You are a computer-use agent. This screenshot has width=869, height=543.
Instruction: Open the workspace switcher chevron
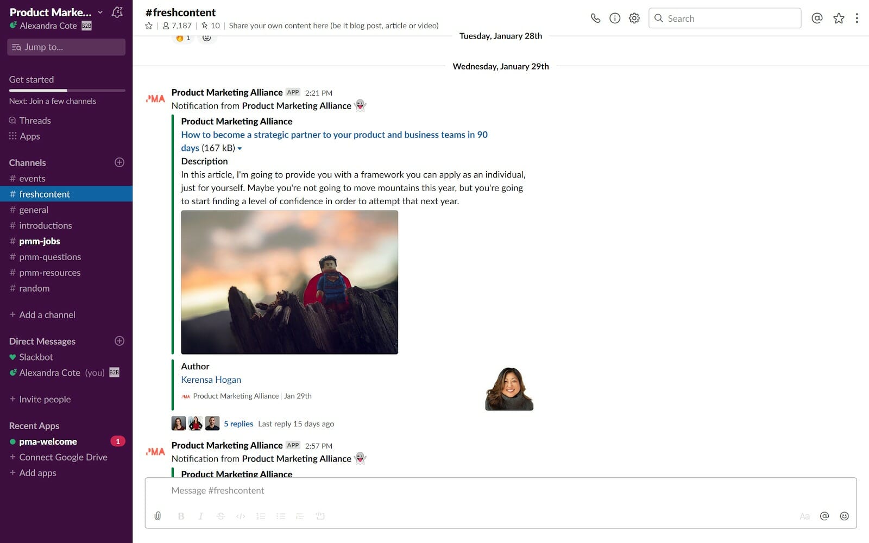[99, 12]
